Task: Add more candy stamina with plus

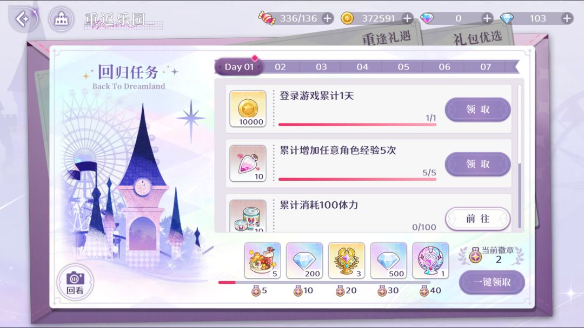Action: (328, 18)
